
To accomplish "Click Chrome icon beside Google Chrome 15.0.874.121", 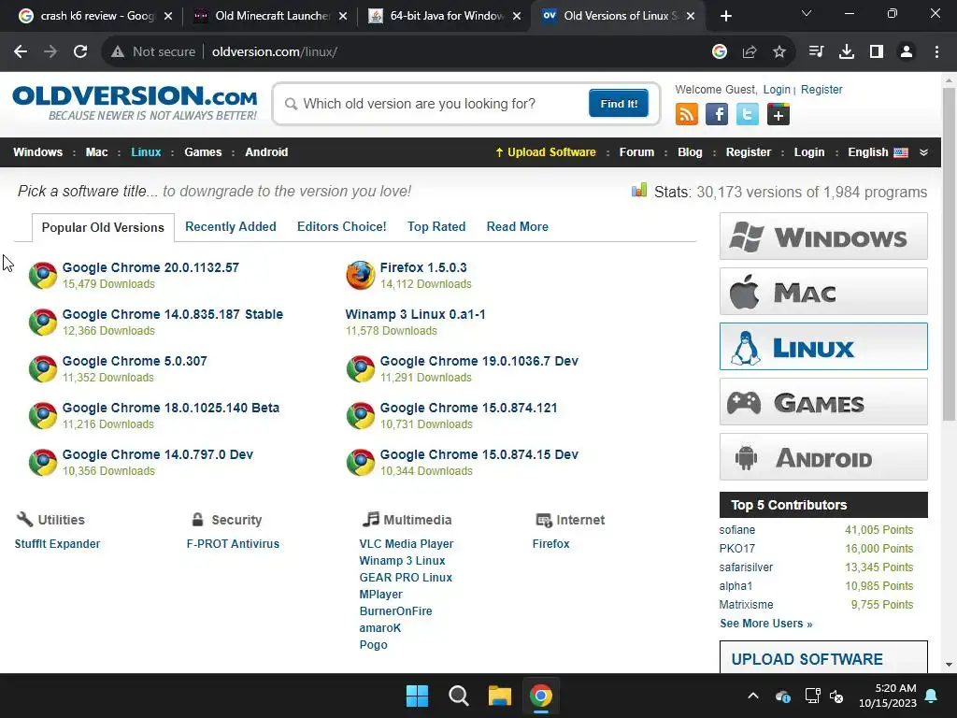I will pyautogui.click(x=361, y=416).
